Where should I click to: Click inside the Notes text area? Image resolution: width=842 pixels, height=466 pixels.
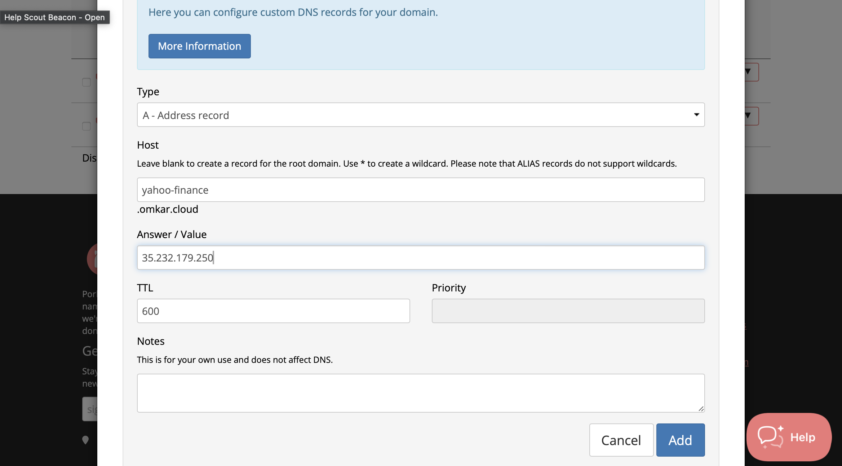tap(420, 393)
